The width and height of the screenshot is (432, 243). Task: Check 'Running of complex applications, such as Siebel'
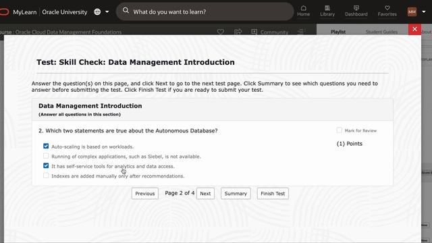(46, 156)
